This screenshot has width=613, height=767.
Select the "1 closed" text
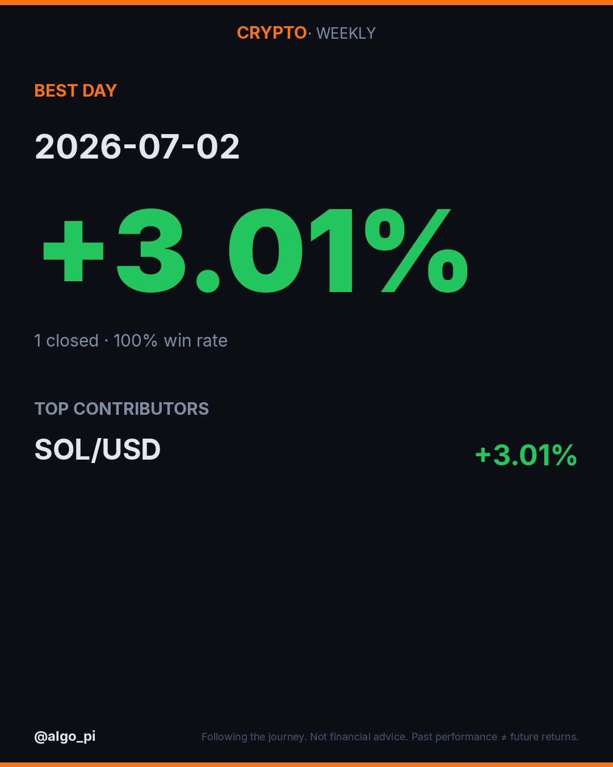coord(66,340)
